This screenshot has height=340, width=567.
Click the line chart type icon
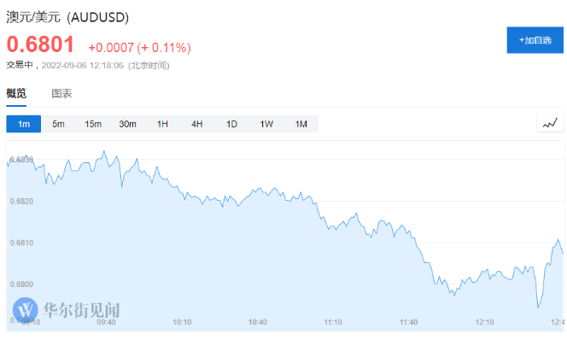click(x=550, y=124)
